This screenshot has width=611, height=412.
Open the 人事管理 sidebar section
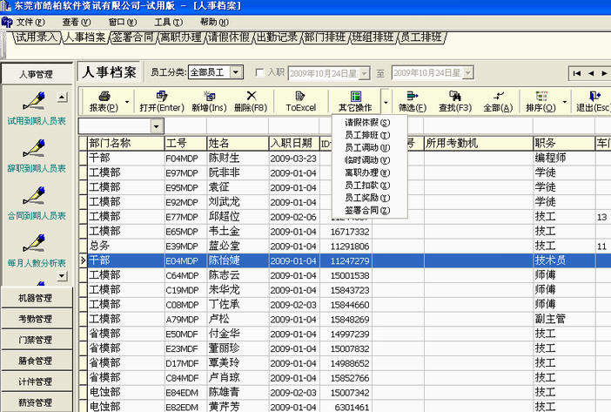(37, 73)
